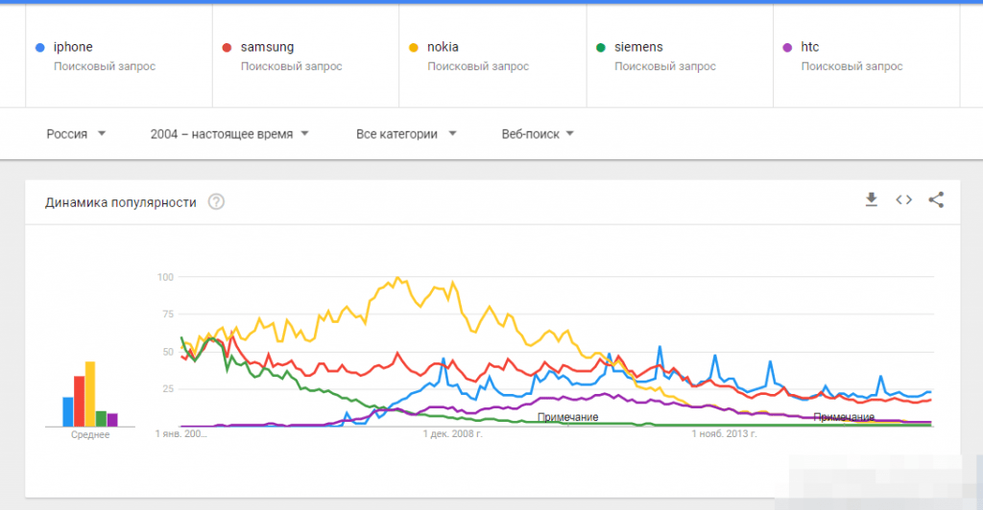Screen dimensions: 983x510
Task: Click the red samsung color dot
Action: click(227, 47)
